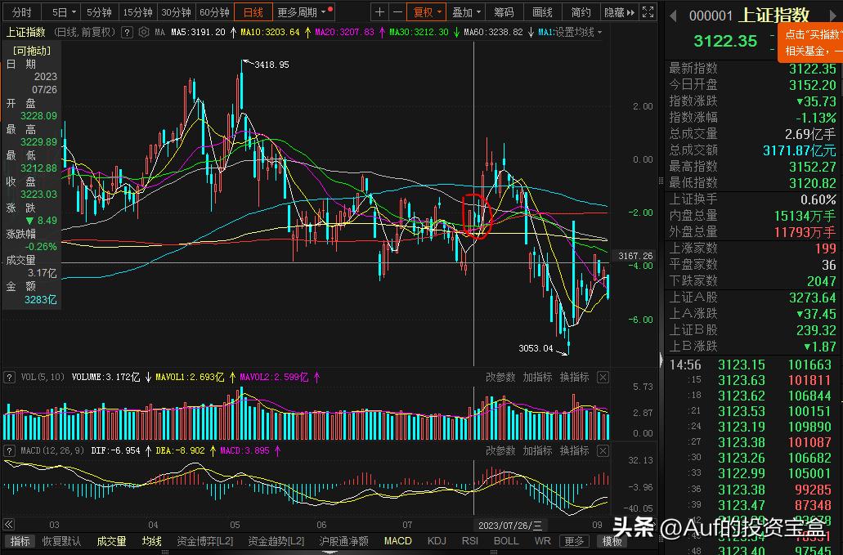Open the 叠加 dropdown
Screen dimensions: 843x555
(466, 11)
